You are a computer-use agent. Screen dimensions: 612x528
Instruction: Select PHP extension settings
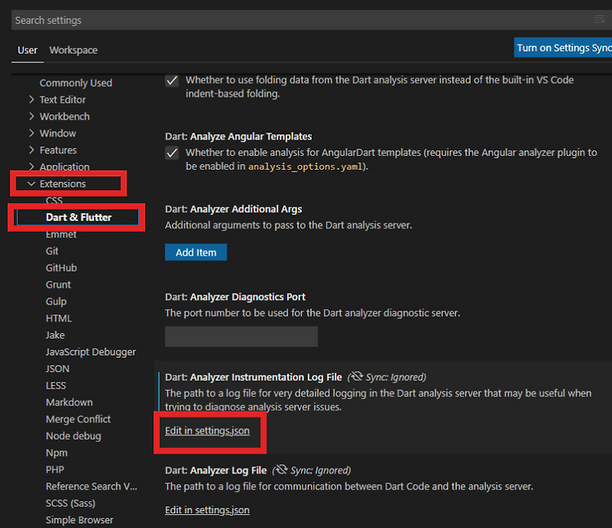[55, 469]
